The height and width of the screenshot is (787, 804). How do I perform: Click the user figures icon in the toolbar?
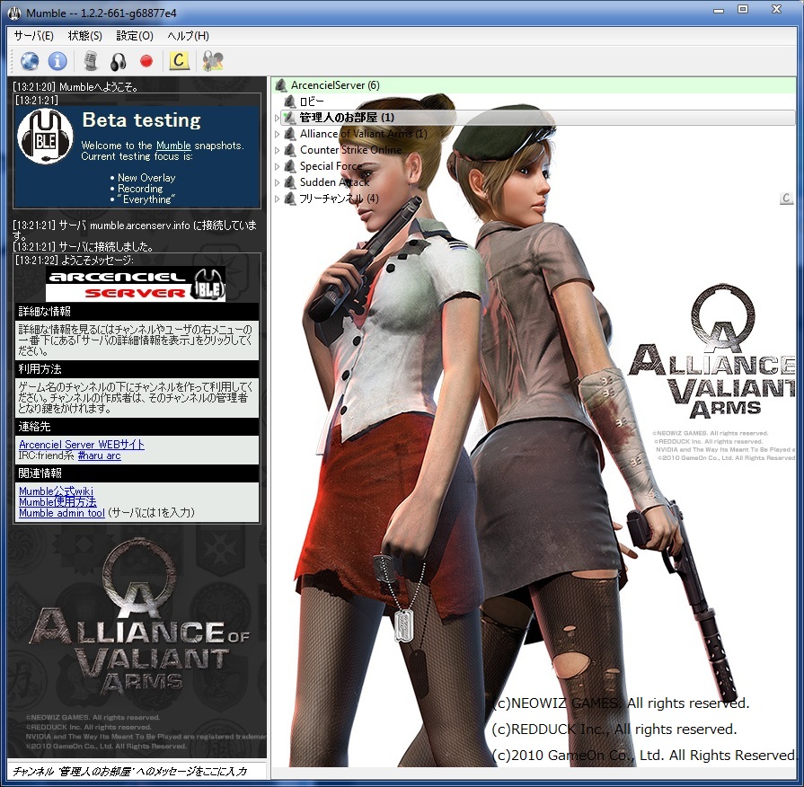coord(213,61)
